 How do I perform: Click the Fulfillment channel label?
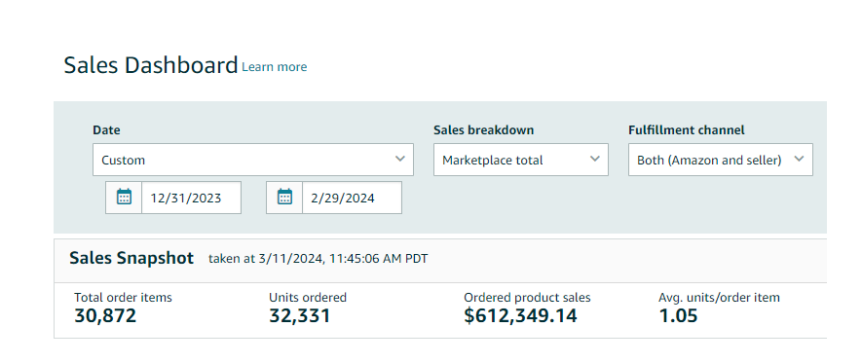coord(687,130)
